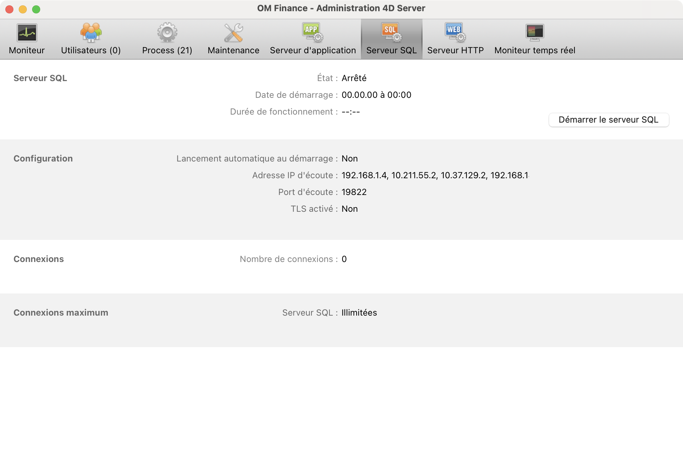Click start date value "00.00.00 à 00:00"

(376, 95)
